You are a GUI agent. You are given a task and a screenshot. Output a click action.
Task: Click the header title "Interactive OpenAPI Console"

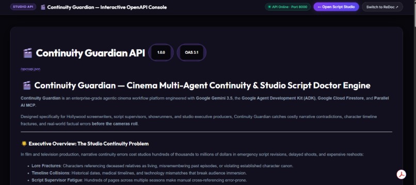click(x=134, y=7)
